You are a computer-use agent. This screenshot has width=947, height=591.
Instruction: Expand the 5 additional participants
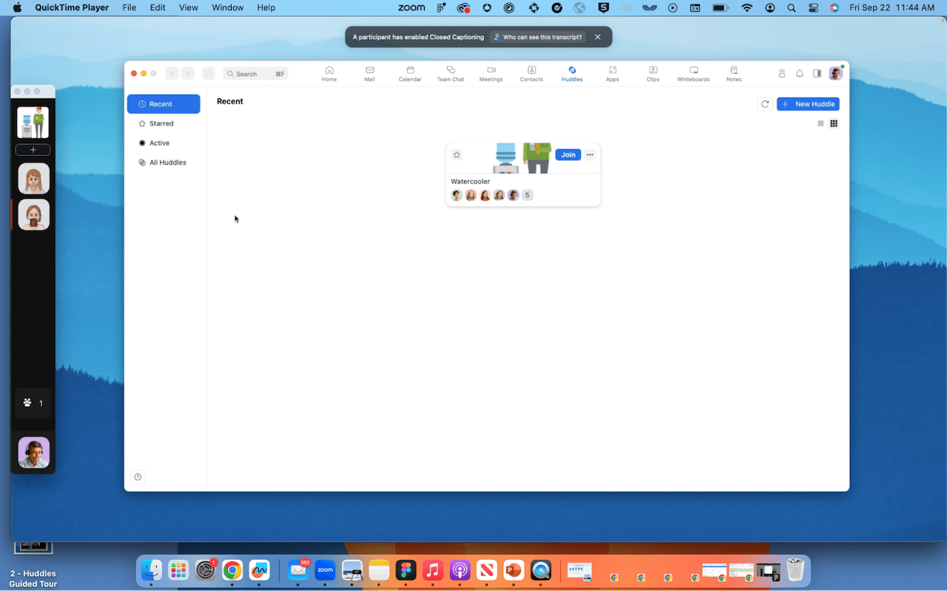(x=527, y=194)
